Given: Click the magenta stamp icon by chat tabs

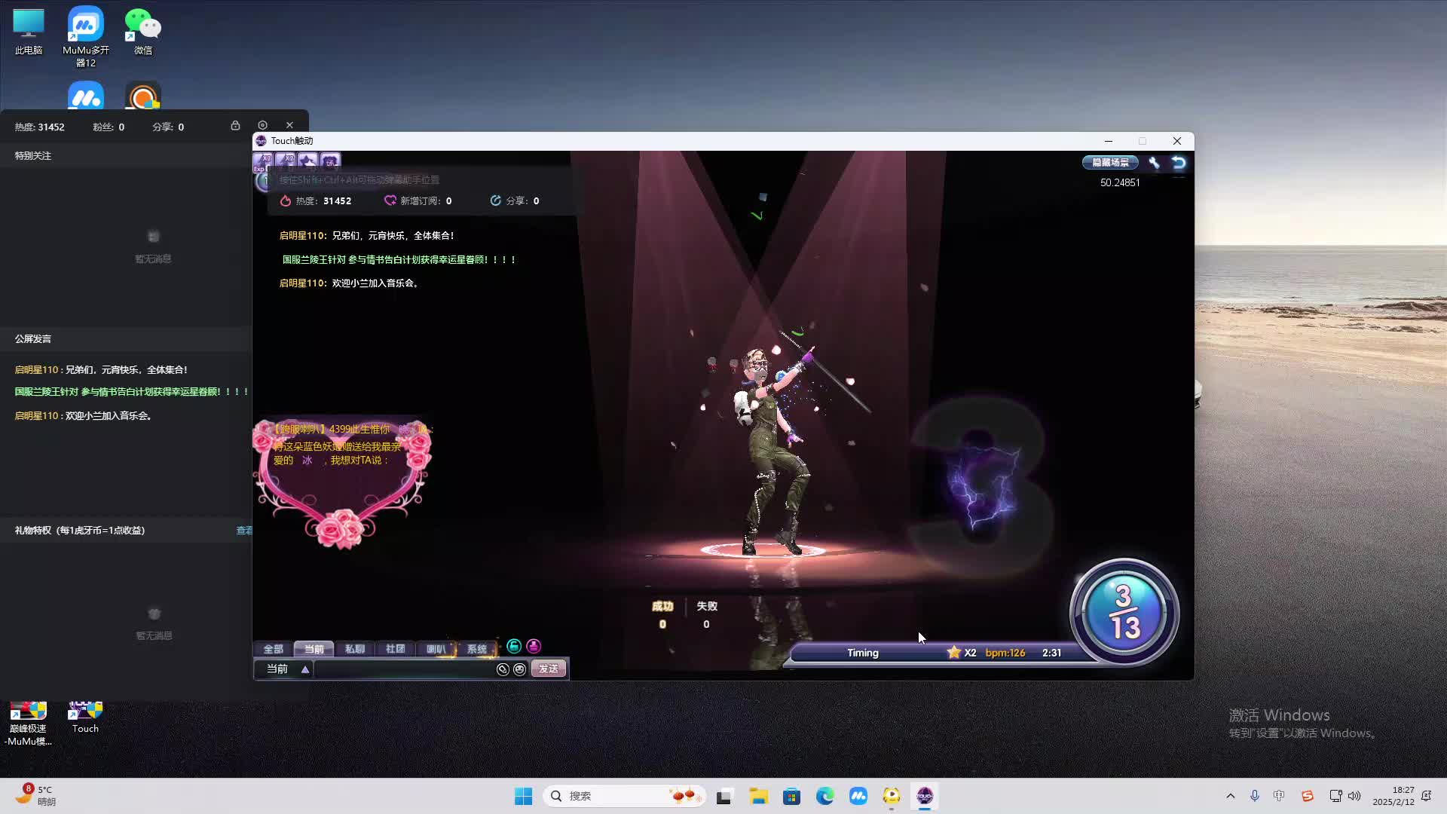Looking at the screenshot, I should coord(534,646).
